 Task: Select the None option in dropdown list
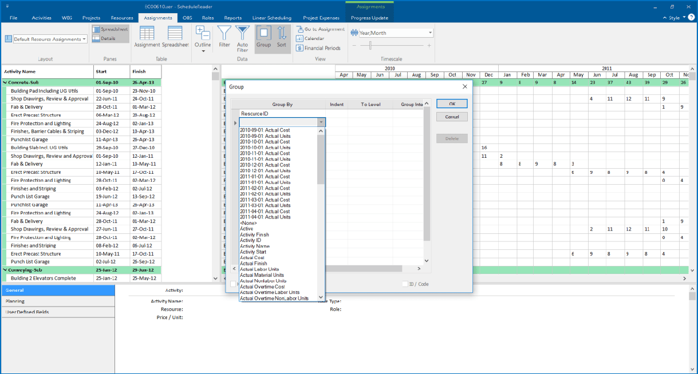click(x=248, y=223)
